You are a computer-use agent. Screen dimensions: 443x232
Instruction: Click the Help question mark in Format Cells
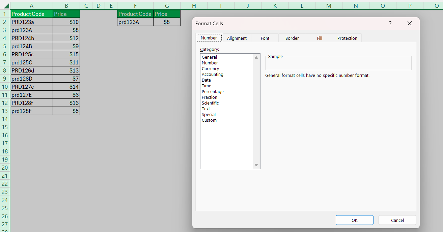(390, 23)
